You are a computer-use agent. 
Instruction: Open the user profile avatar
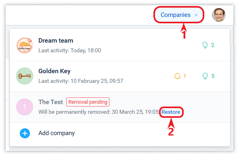[x=219, y=15]
